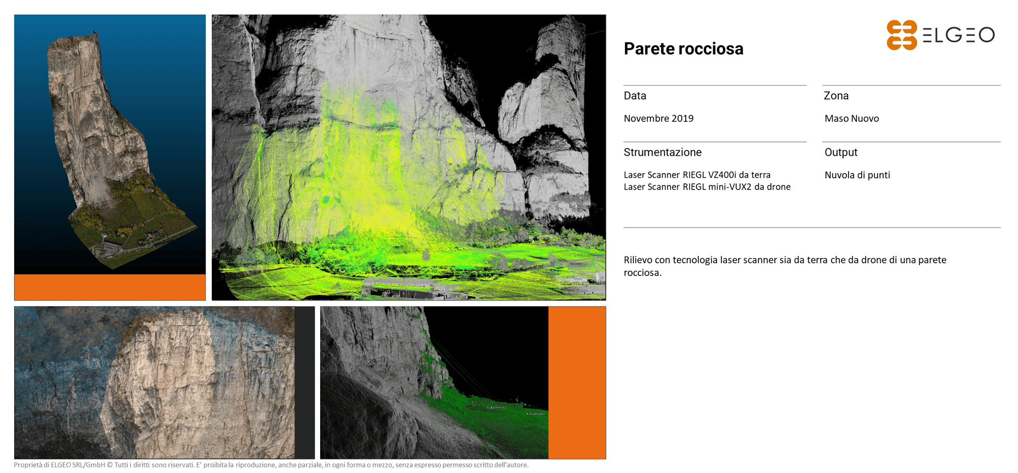Click the orange ELGEO logo symbol
1018x473 pixels.
pyautogui.click(x=901, y=35)
